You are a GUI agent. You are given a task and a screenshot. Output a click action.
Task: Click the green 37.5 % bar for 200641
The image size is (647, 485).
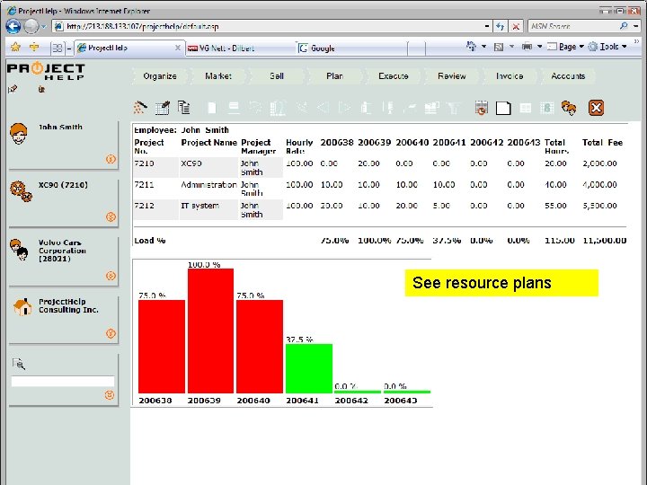coord(309,368)
